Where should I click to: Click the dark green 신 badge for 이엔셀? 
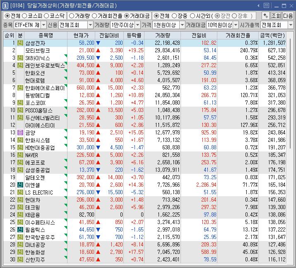[20, 185]
